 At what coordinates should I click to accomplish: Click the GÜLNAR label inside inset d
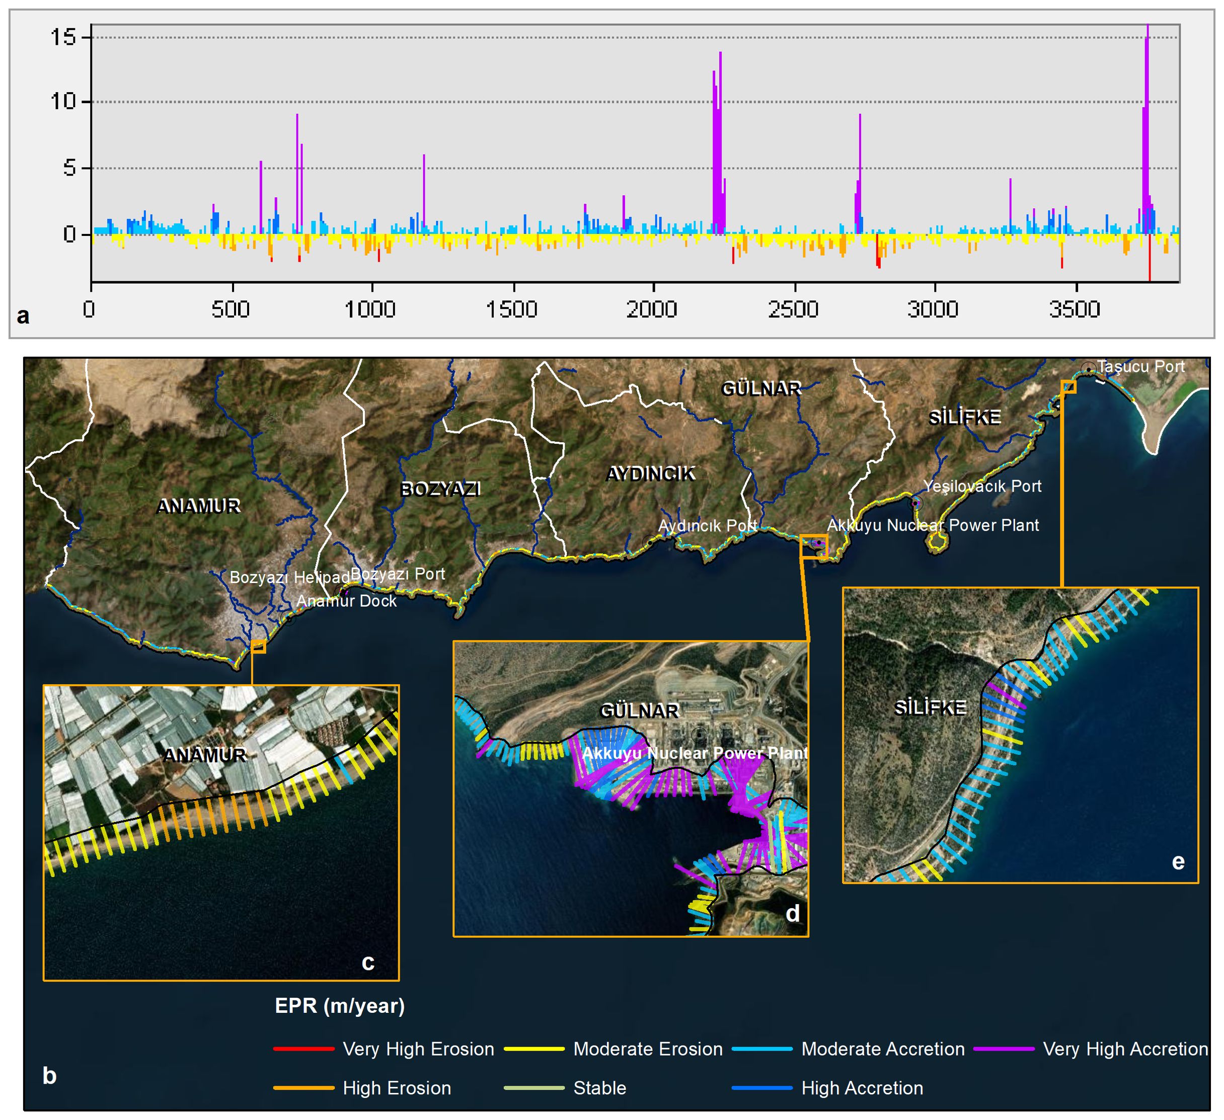click(639, 711)
